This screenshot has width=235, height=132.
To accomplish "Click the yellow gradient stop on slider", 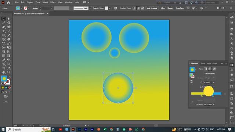I will tap(202, 96).
